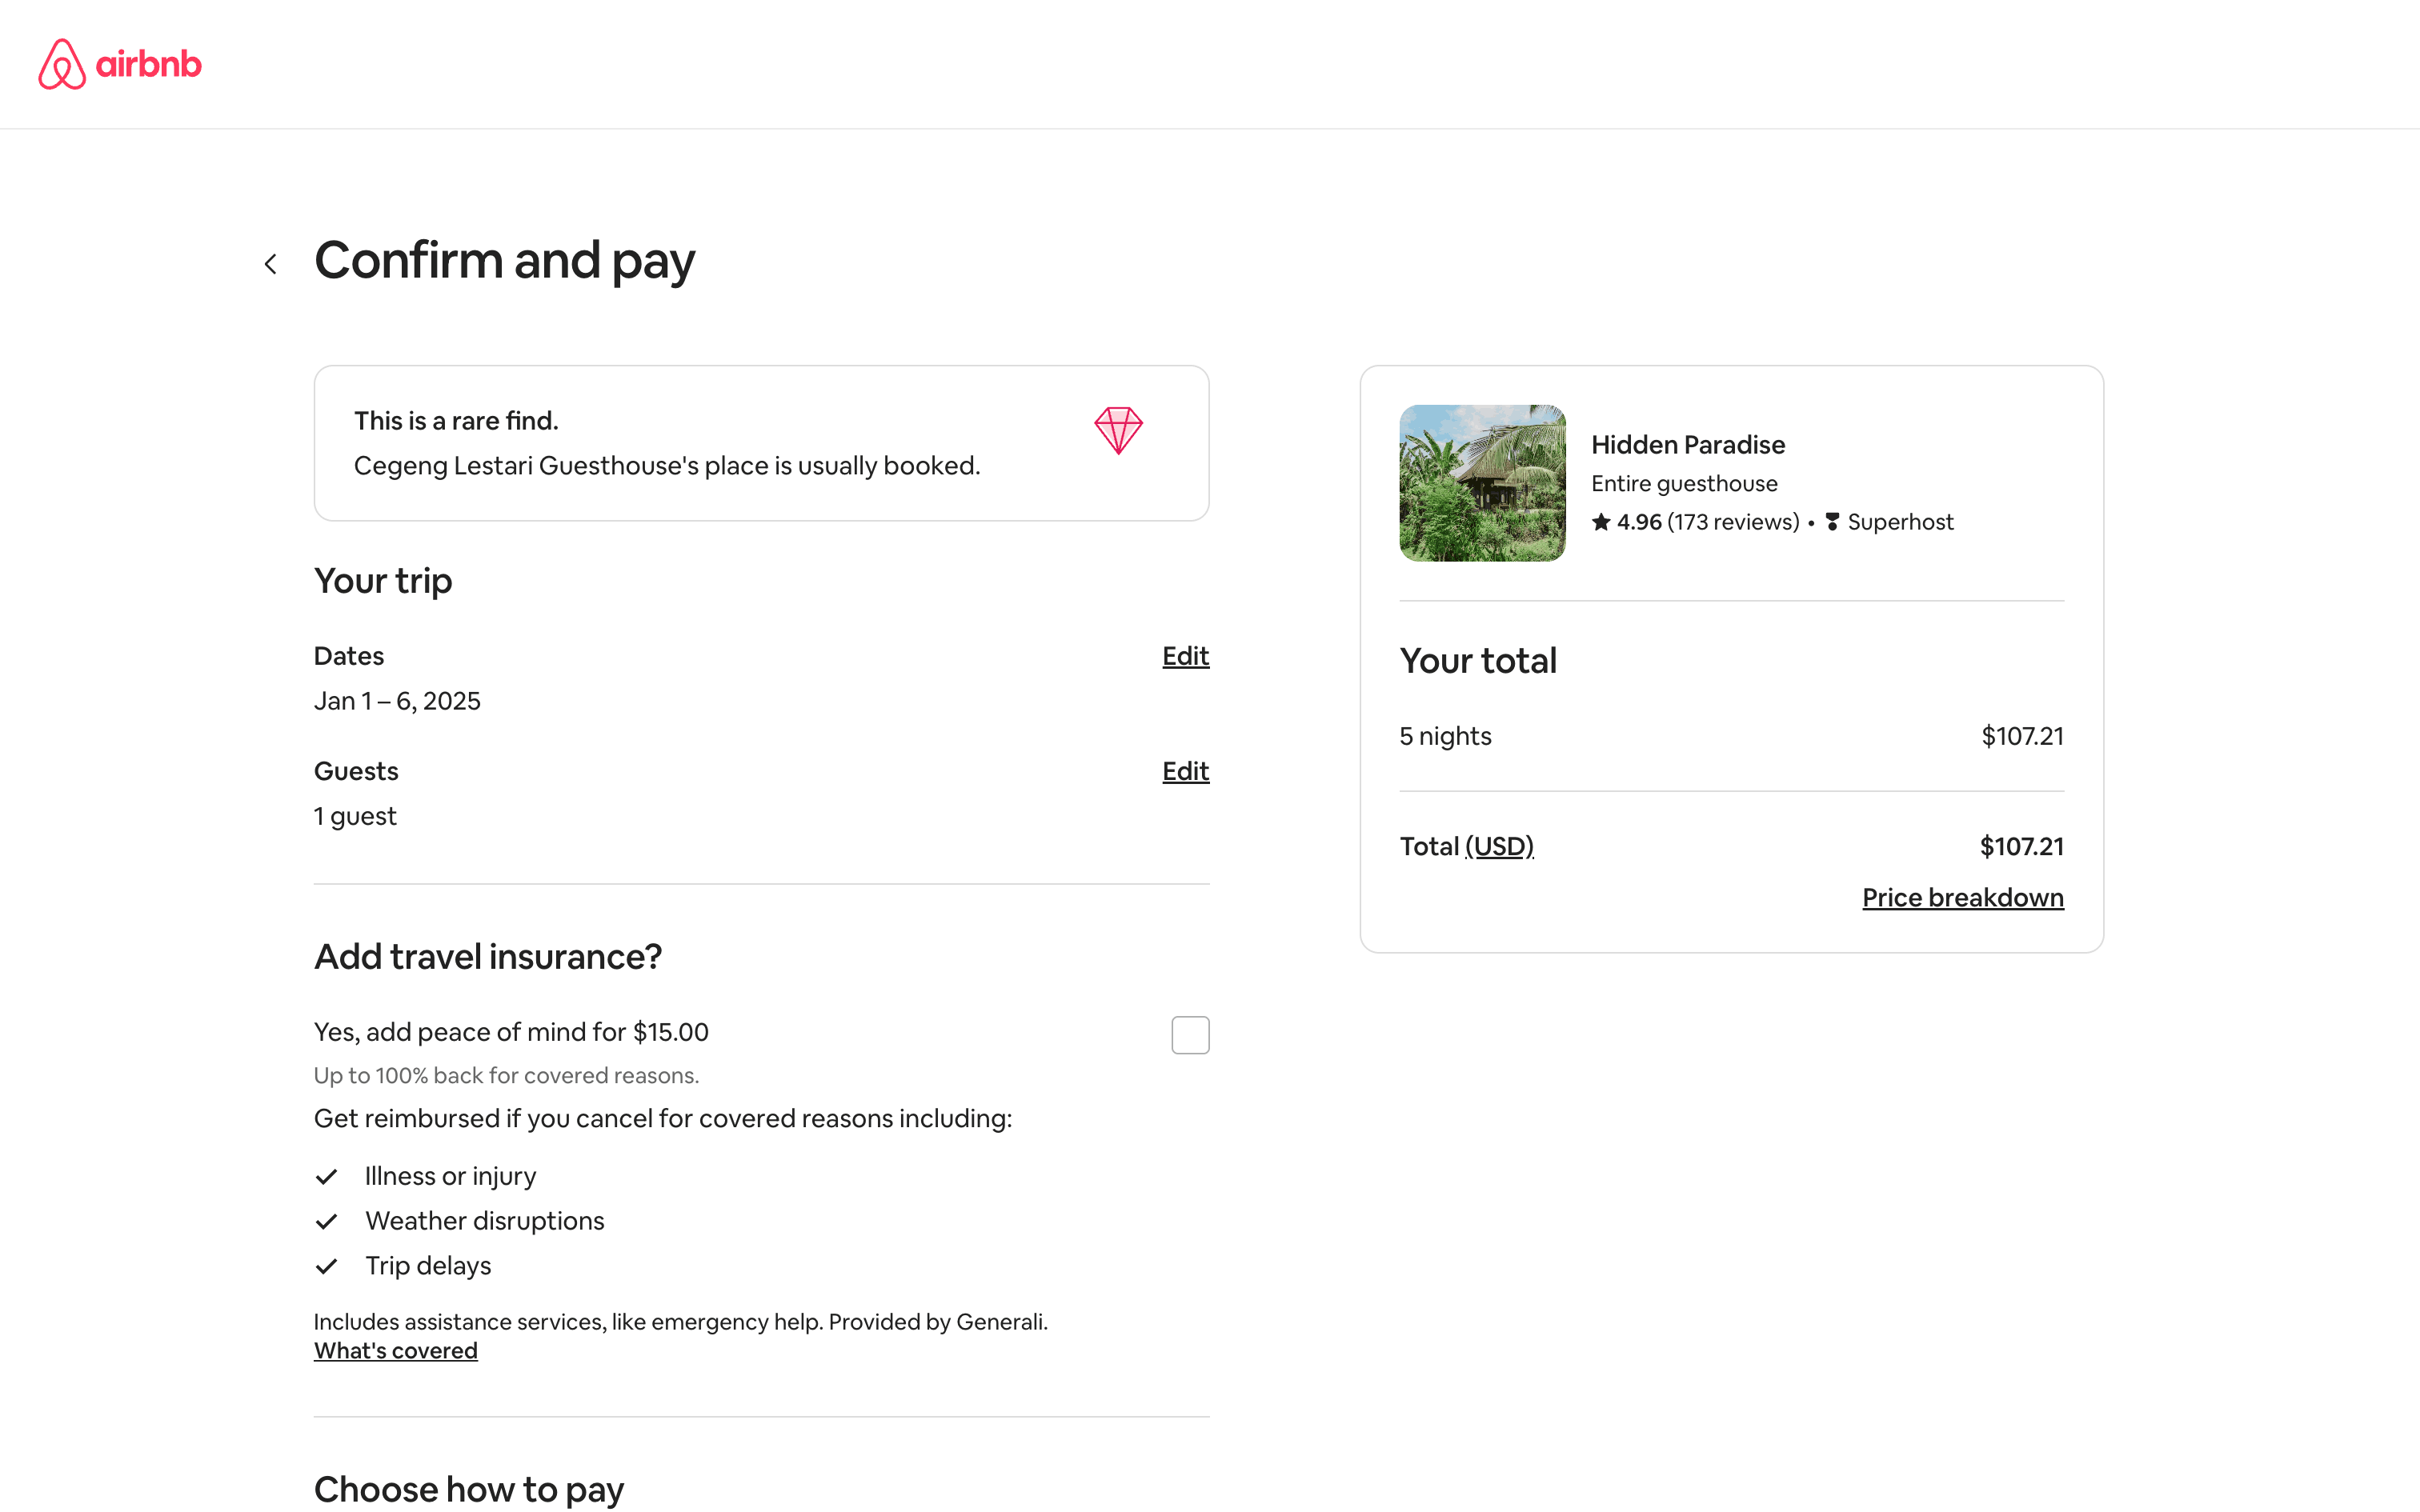This screenshot has width=2420, height=1512.
Task: Go back using the left arrow
Action: [x=270, y=264]
